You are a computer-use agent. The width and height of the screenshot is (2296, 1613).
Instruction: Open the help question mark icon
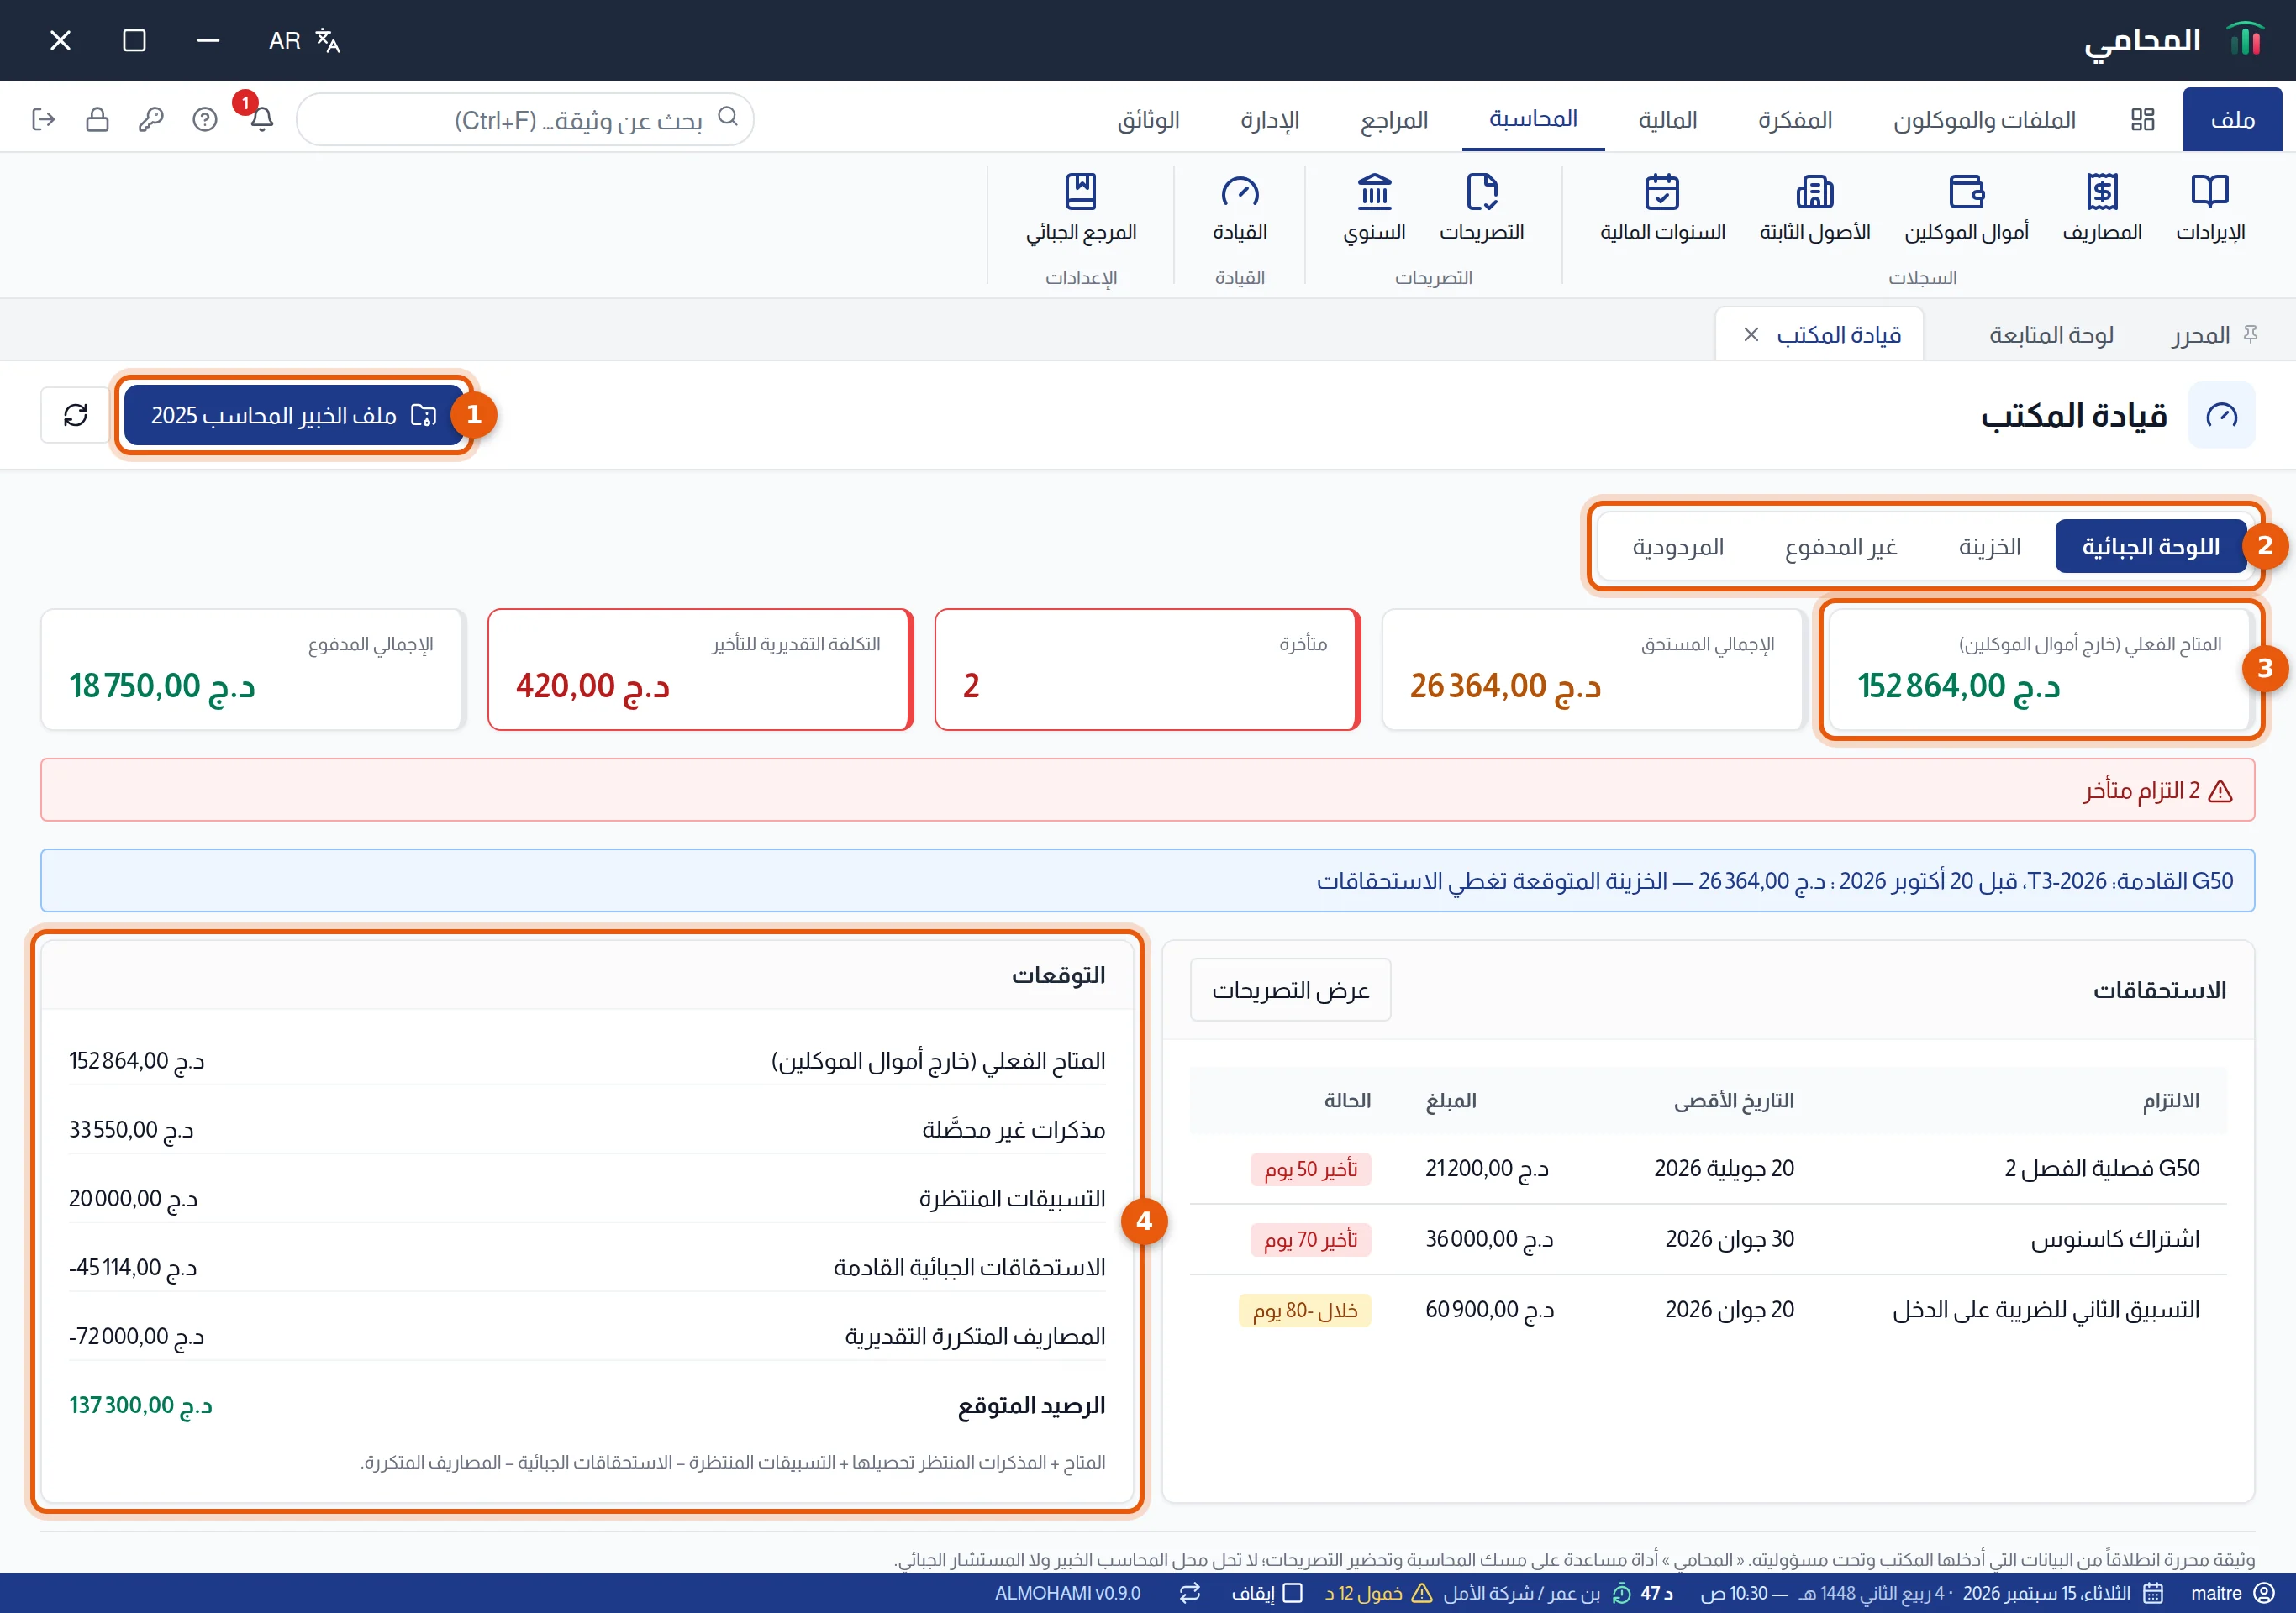[205, 120]
